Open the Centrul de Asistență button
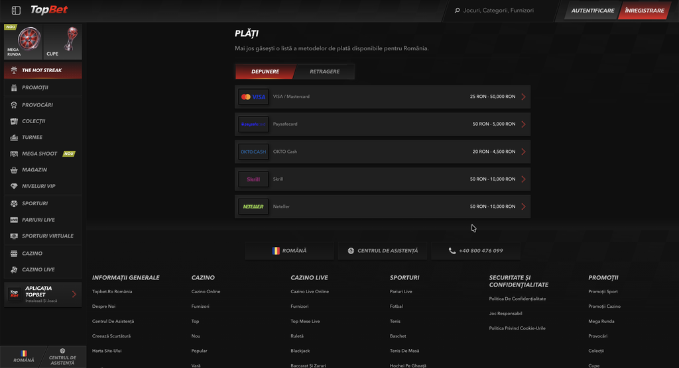 point(383,251)
